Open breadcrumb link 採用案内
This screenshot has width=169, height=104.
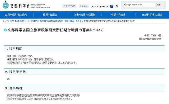[34, 21]
